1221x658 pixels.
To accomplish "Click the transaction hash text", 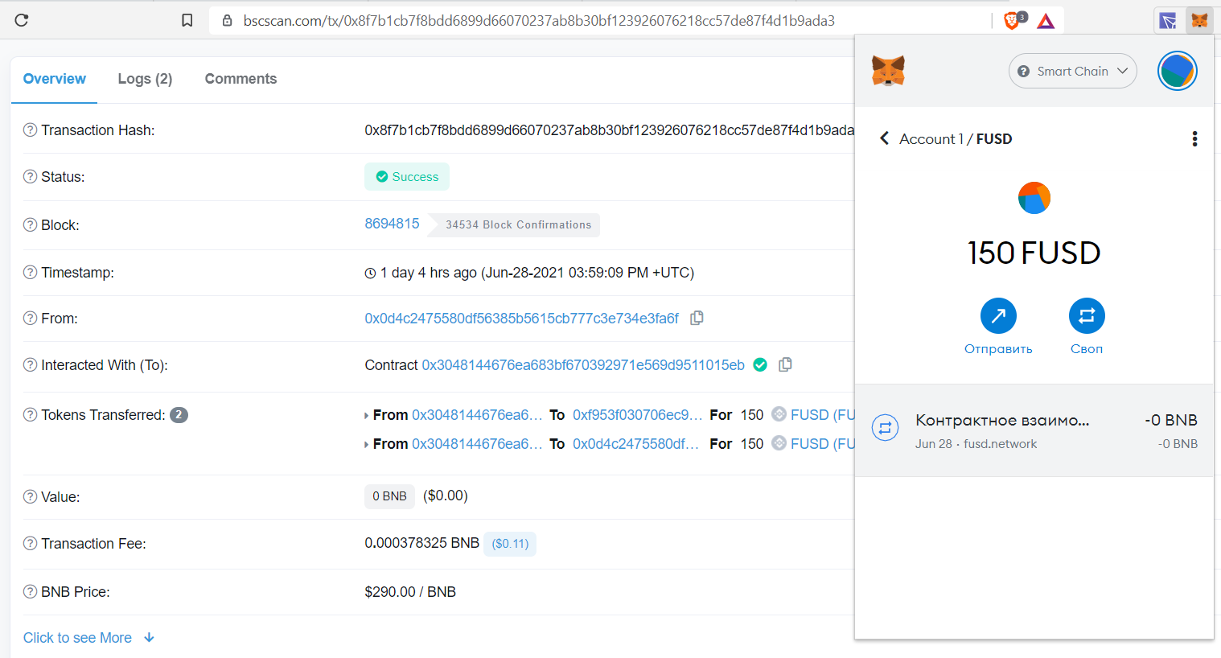I will click(609, 130).
